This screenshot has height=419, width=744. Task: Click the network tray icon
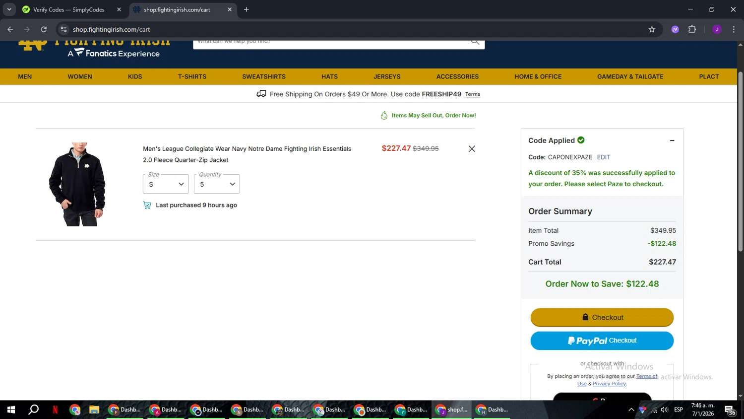pyautogui.click(x=654, y=410)
